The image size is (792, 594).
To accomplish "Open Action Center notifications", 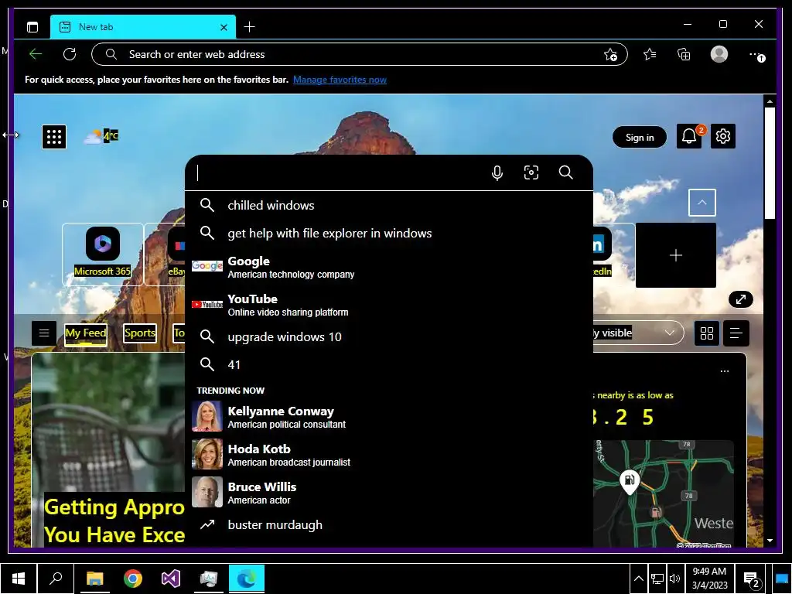I will coord(752,580).
